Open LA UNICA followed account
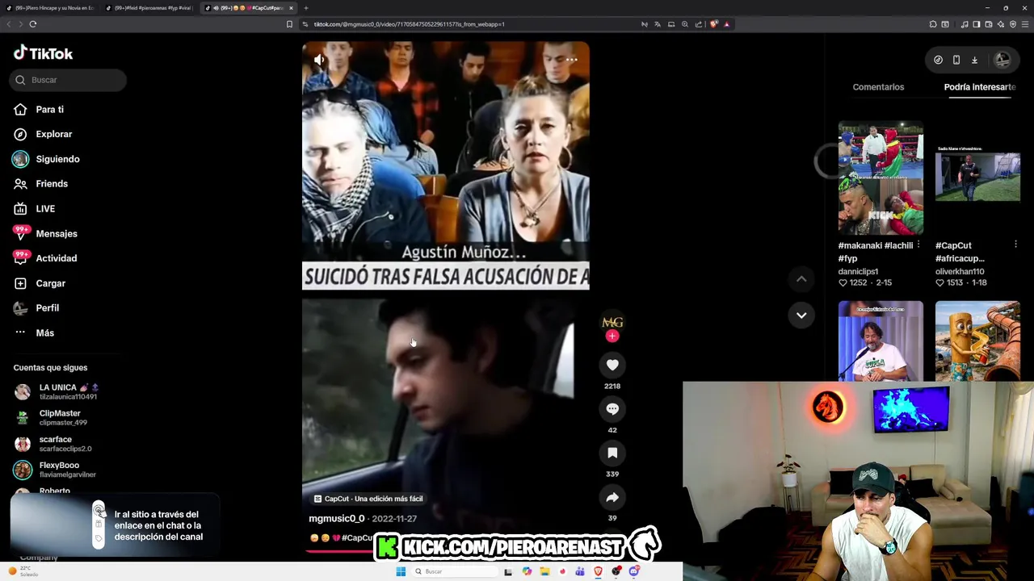Image resolution: width=1034 pixels, height=581 pixels. point(57,391)
